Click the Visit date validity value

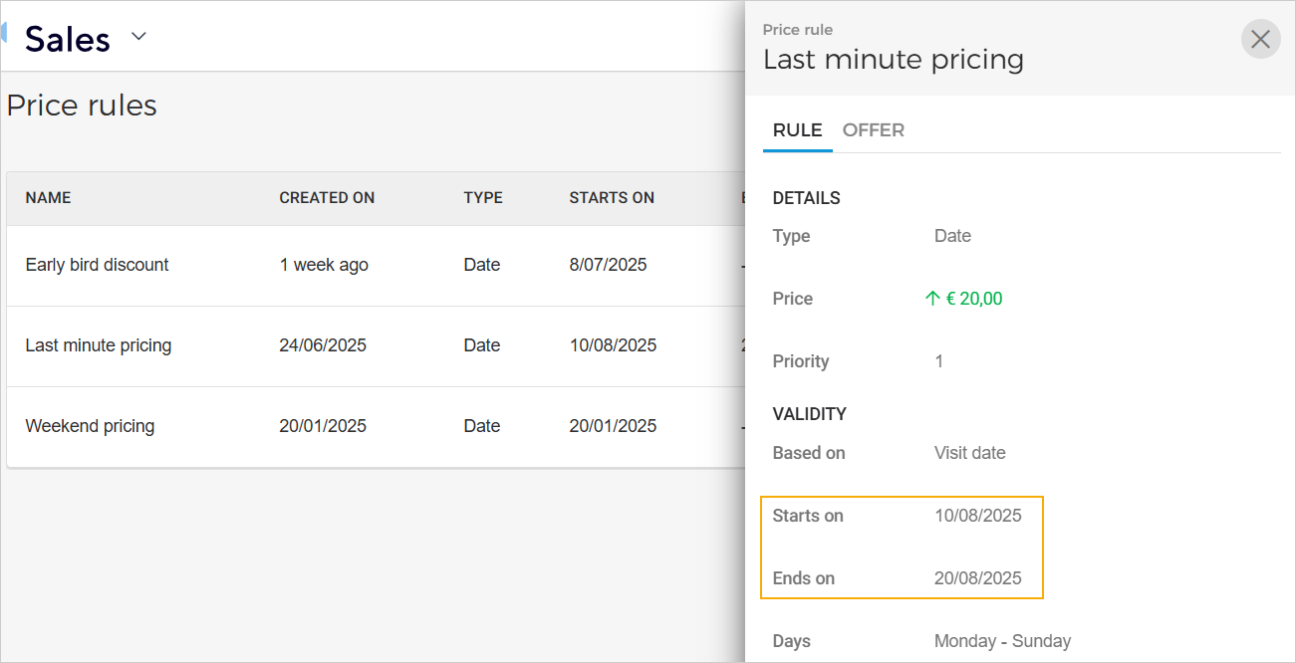(x=969, y=453)
